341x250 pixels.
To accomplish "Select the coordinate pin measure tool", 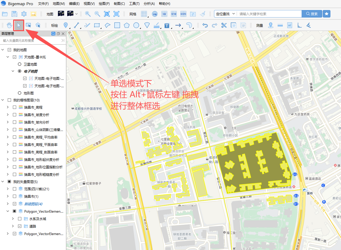I will (x=271, y=25).
